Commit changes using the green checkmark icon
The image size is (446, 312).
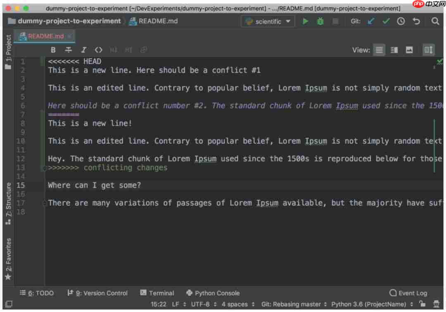tap(385, 21)
